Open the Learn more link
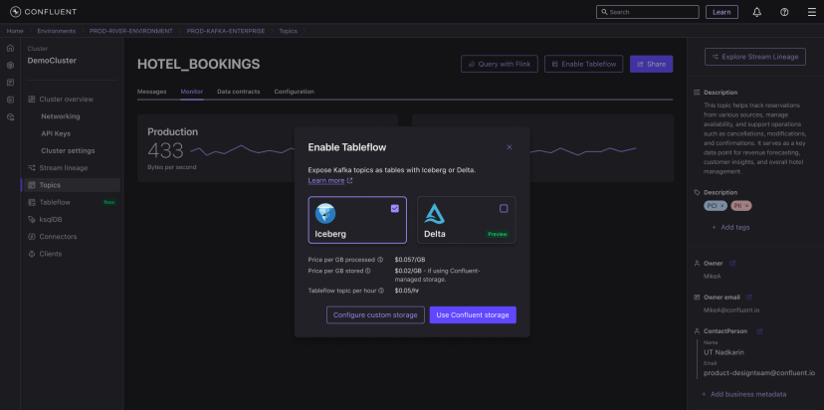Image resolution: width=824 pixels, height=410 pixels. coord(330,181)
